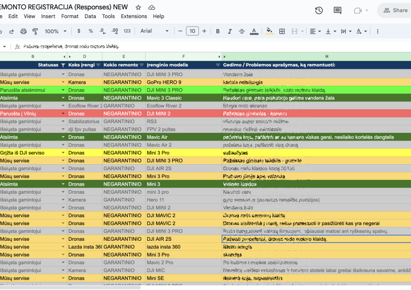Toggle bold formatting
Viewport: 411px width, 290px height.
[218, 31]
